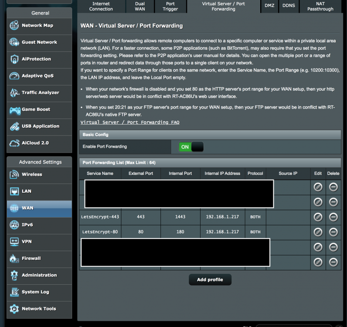Toggle Enable Port Forwarding switch off

coord(191,147)
